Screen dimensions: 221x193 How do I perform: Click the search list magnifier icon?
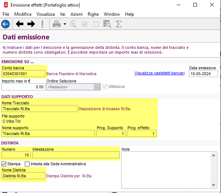(107, 24)
